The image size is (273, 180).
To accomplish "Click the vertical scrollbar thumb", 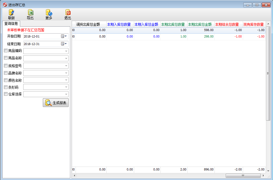I will tap(268, 73).
